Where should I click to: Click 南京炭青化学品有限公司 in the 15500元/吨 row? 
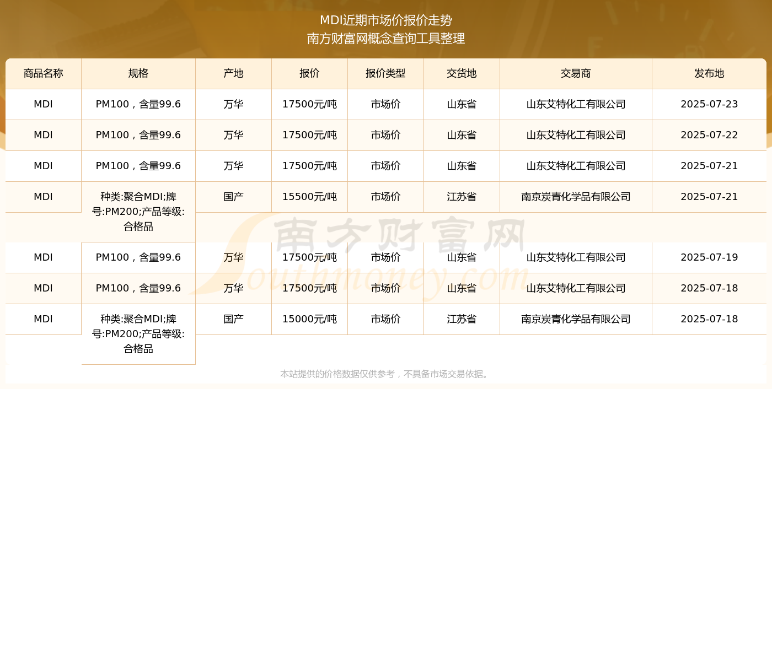tap(576, 197)
